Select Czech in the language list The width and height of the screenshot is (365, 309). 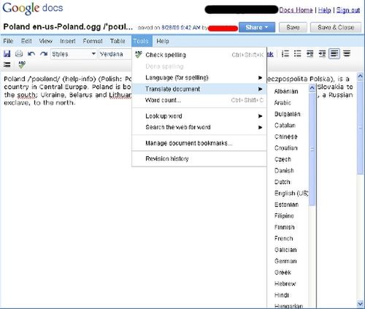(283, 159)
